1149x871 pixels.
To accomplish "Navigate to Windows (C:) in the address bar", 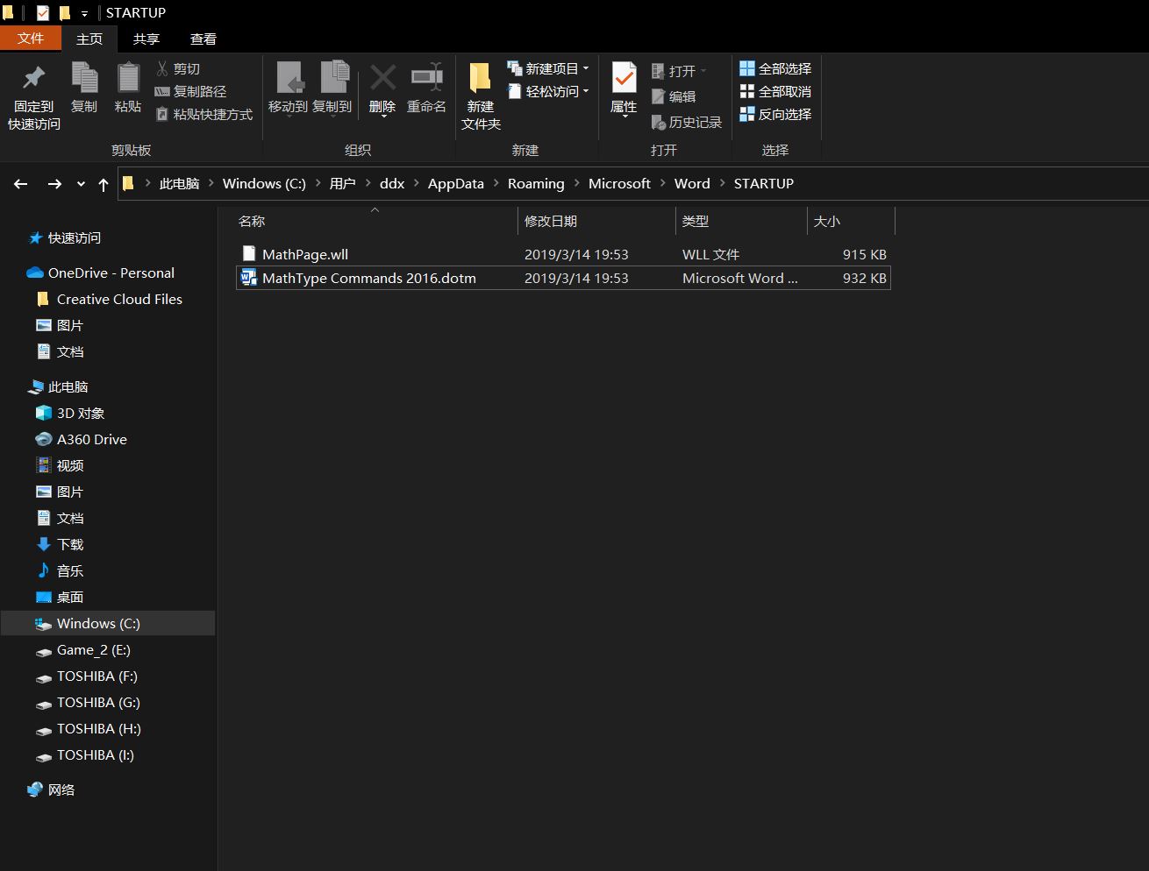I will click(x=264, y=184).
